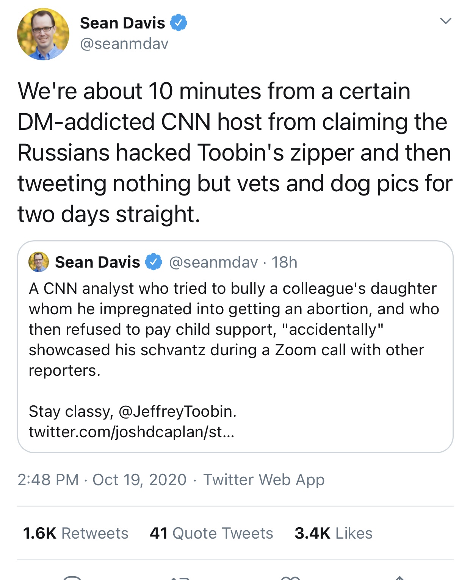Open Sean Davis's large profile picture
The width and height of the screenshot is (470, 580).
pyautogui.click(x=43, y=34)
